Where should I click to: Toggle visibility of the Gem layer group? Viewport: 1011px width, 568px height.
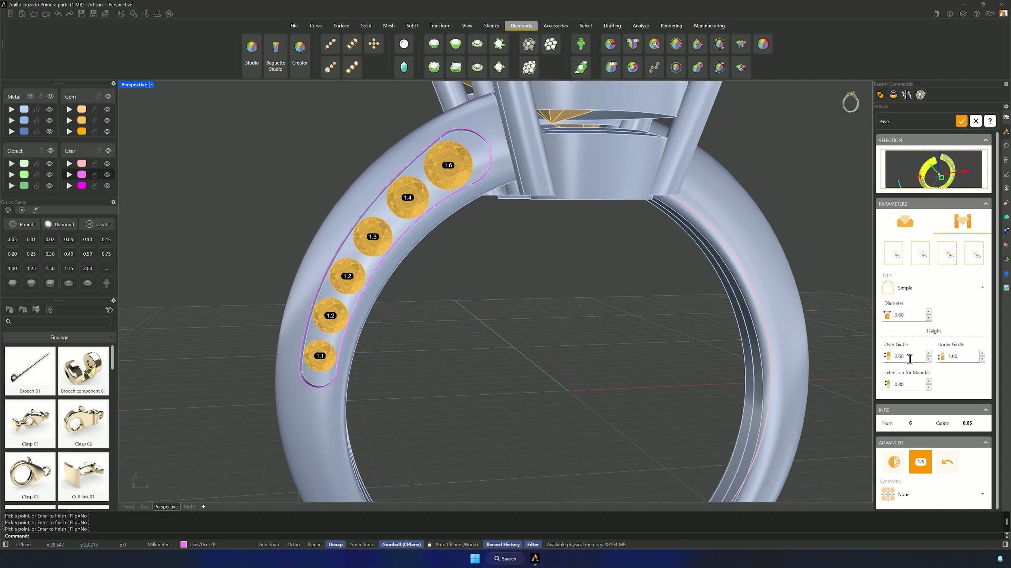click(x=108, y=97)
